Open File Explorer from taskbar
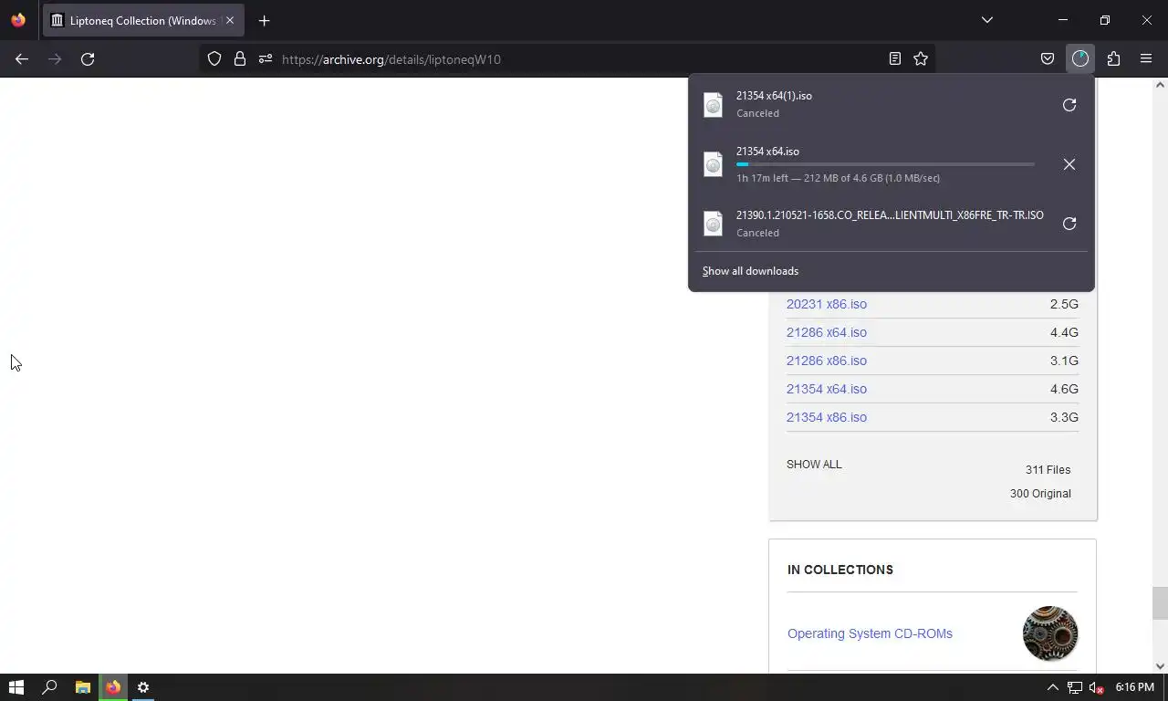1168x701 pixels. point(82,687)
